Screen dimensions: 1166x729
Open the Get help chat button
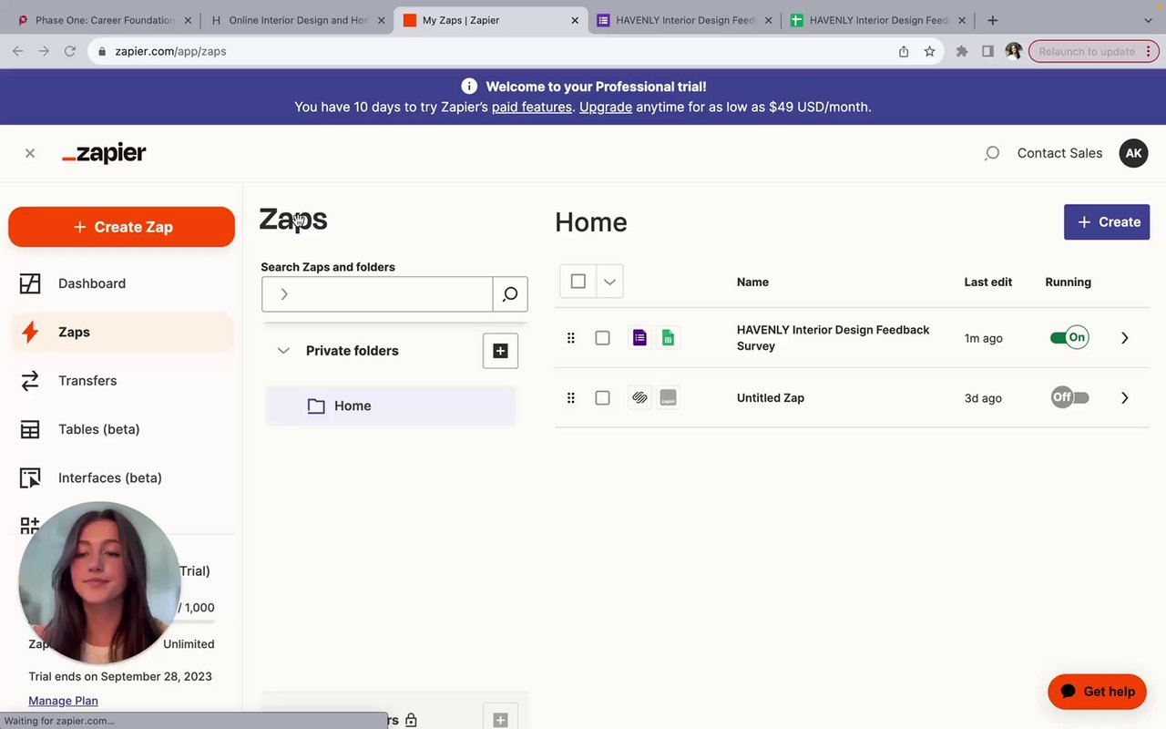click(1097, 692)
